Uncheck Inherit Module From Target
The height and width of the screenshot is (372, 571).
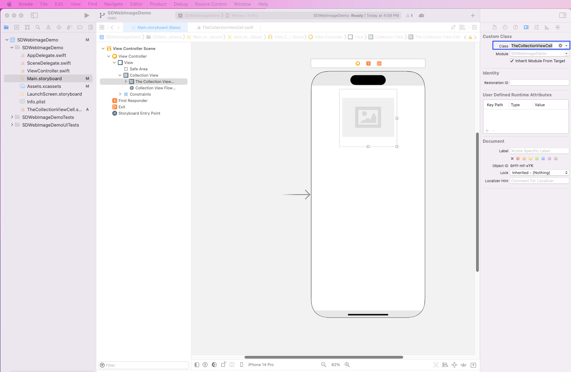pos(512,61)
